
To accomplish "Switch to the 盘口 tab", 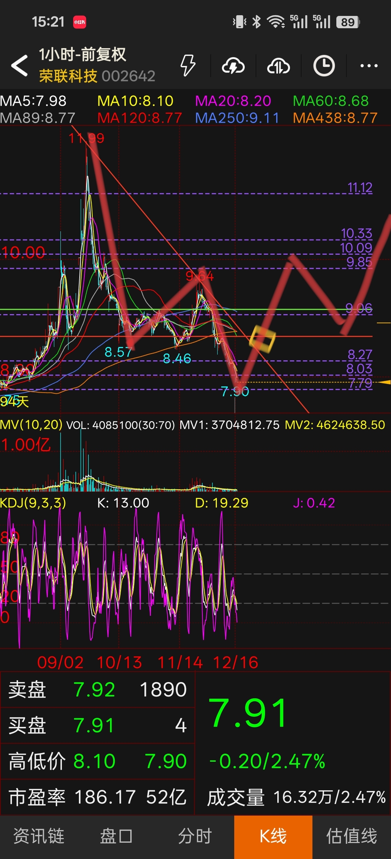I will point(117,836).
